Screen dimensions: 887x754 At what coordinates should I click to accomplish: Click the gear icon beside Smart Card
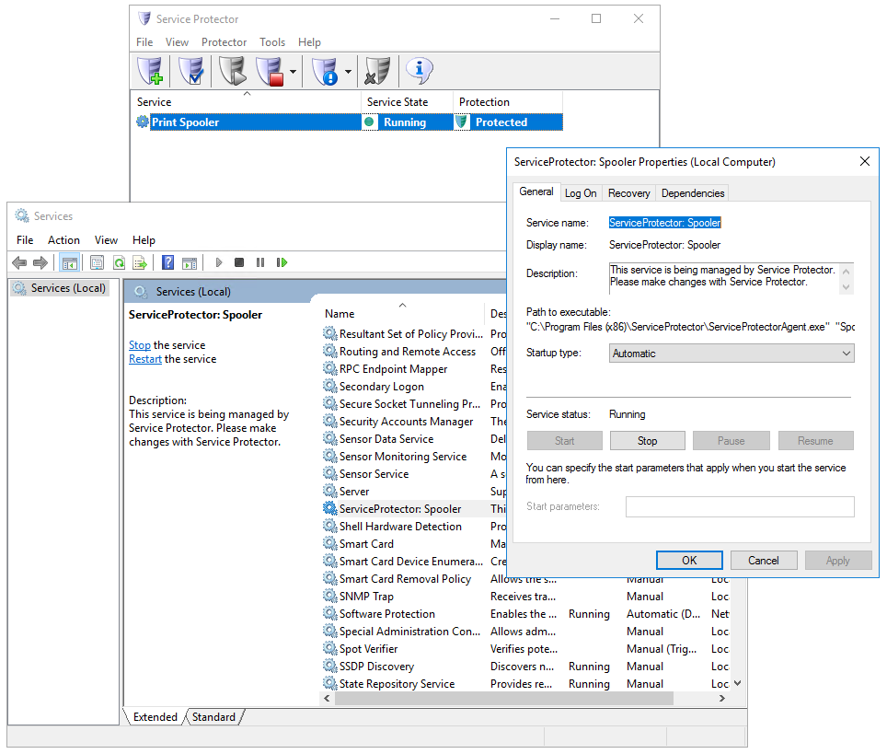click(x=329, y=543)
